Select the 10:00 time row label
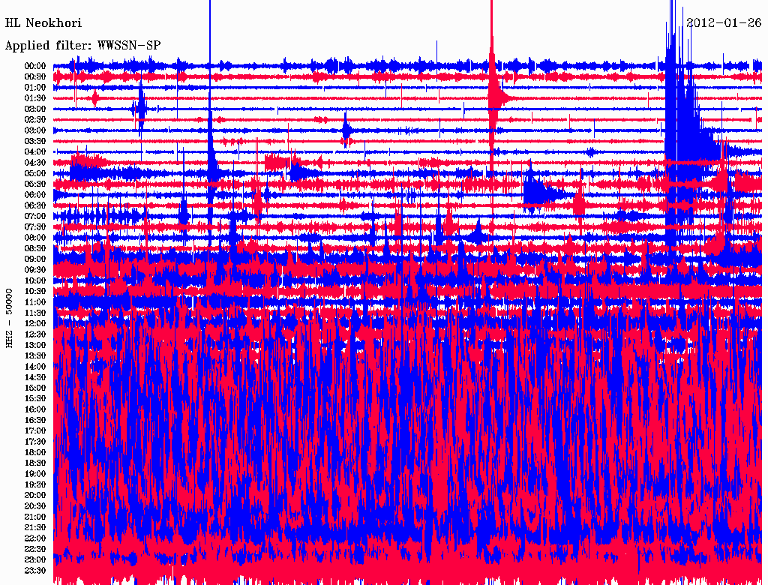 pyautogui.click(x=35, y=280)
